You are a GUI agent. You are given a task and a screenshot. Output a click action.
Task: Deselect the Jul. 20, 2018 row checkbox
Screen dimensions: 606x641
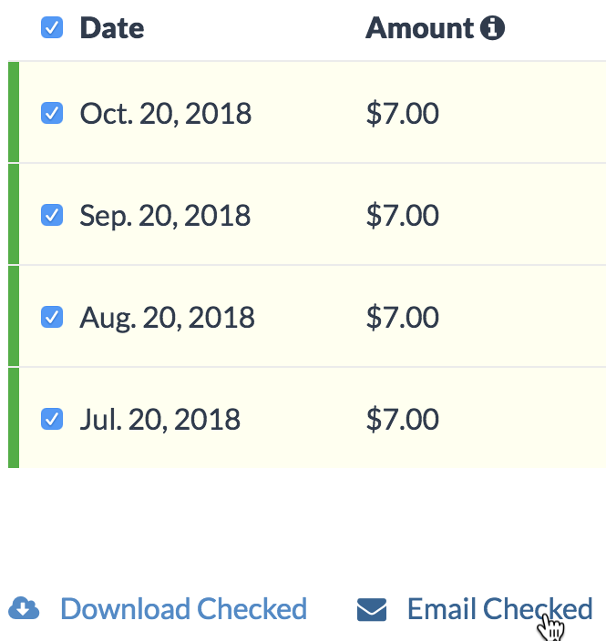pos(53,419)
